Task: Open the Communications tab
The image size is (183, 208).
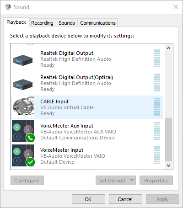Action: click(x=98, y=23)
